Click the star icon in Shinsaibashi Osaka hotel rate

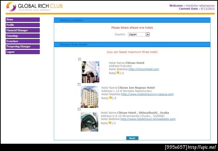coord(110,123)
